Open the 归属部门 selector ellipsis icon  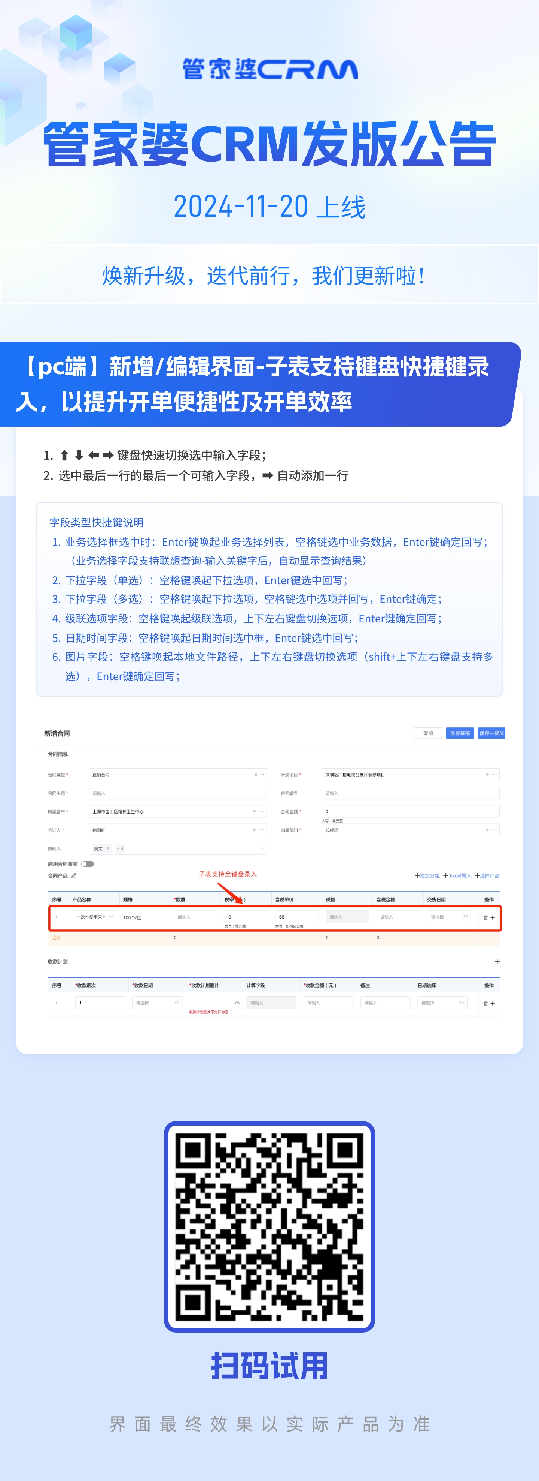point(494,830)
